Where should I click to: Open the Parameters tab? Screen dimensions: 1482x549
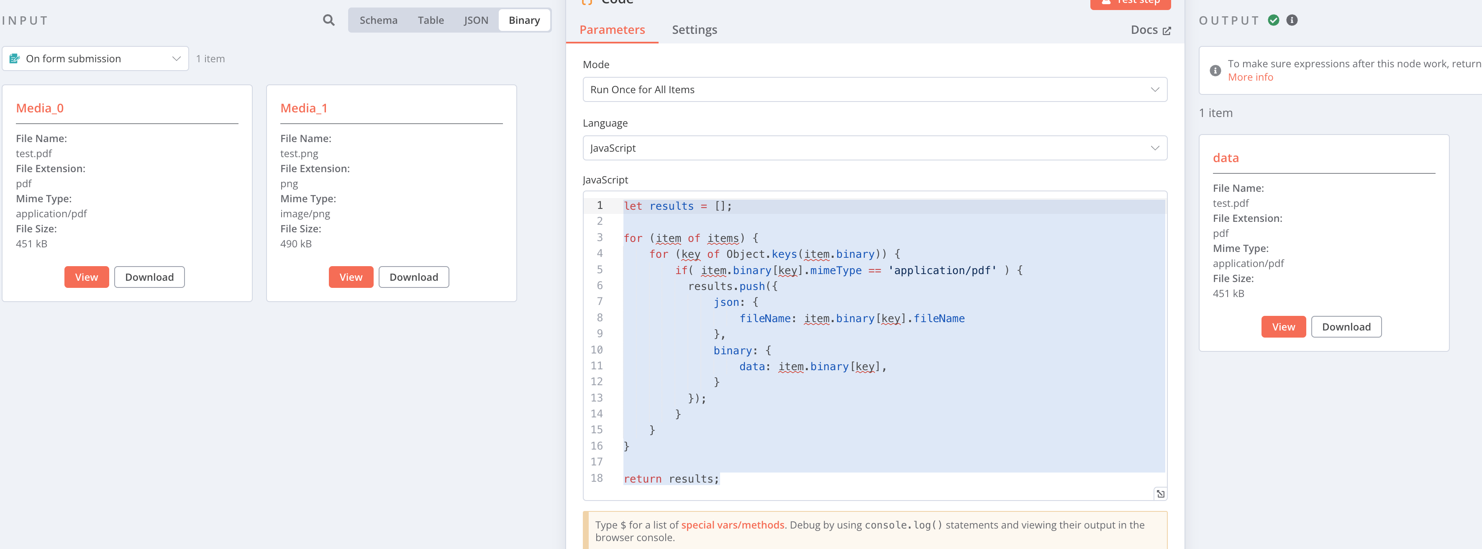[612, 30]
